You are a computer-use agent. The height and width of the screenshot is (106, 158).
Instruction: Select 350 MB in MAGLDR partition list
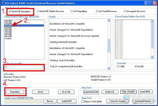coord(24,32)
